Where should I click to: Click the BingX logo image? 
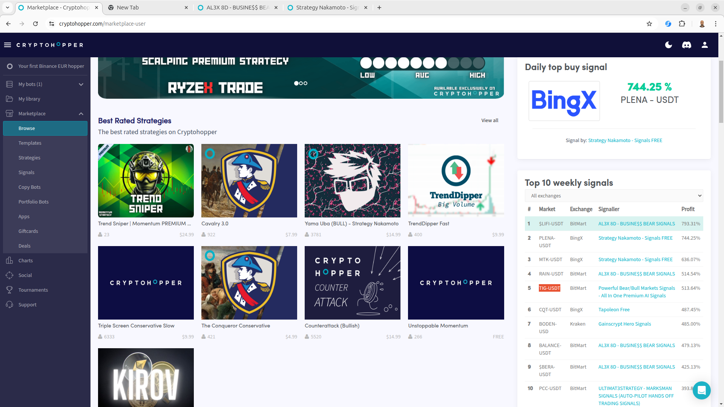[x=564, y=101]
